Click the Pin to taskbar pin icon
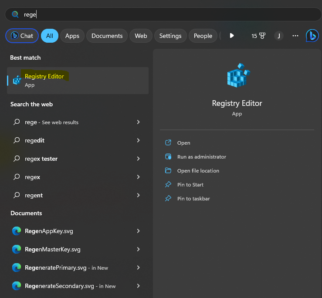322x298 pixels. point(168,198)
